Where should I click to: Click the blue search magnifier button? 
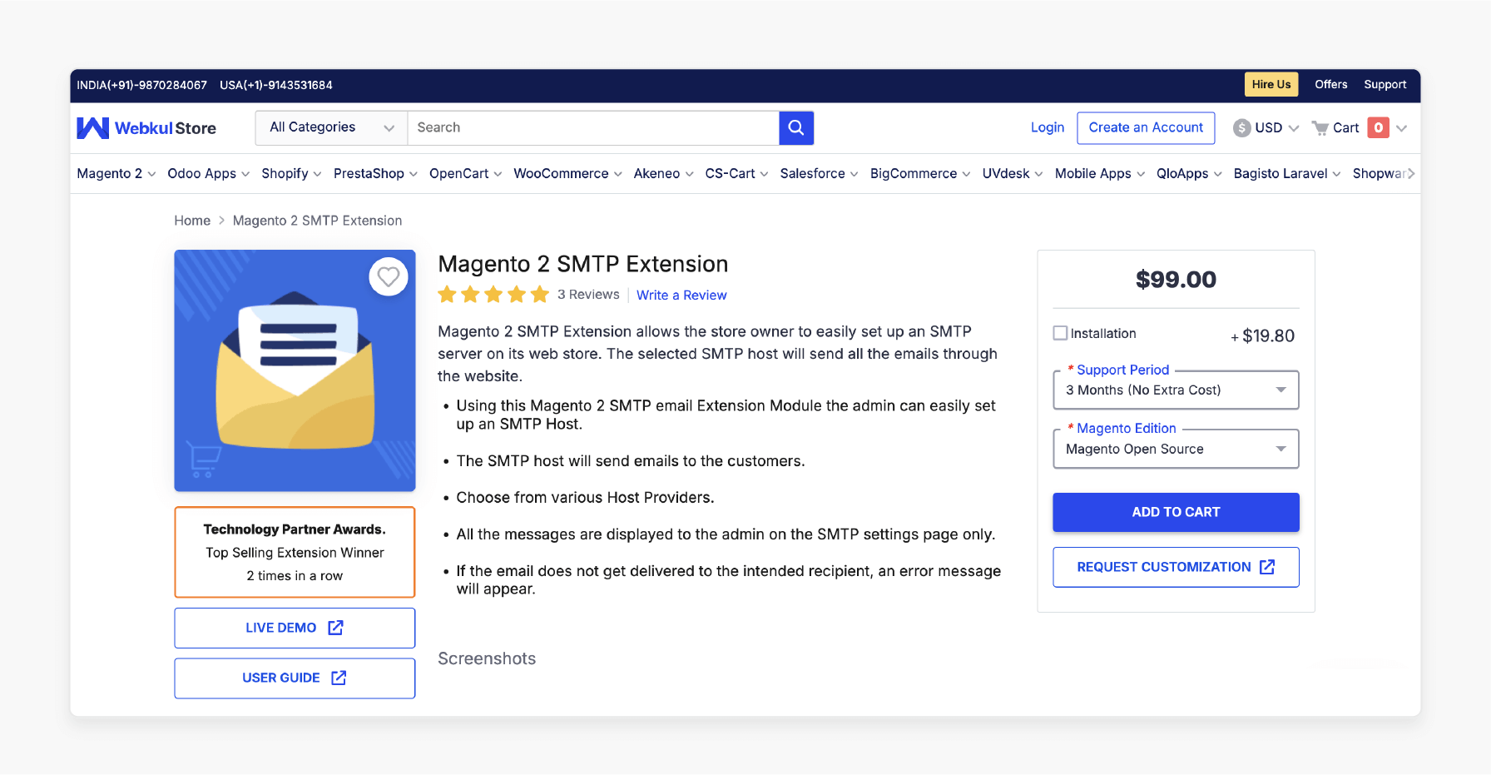796,127
